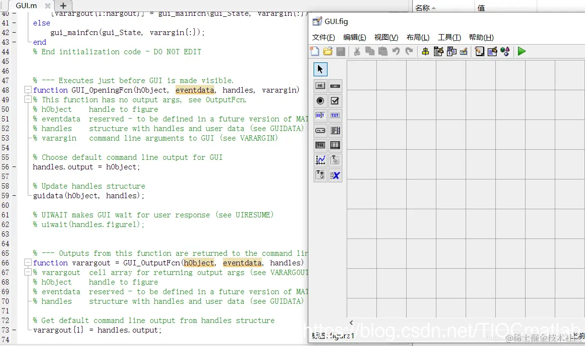Click the GUI.fig window title
This screenshot has width=585, height=346.
(336, 22)
